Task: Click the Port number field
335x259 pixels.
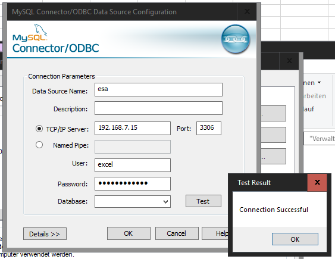Action: point(209,128)
